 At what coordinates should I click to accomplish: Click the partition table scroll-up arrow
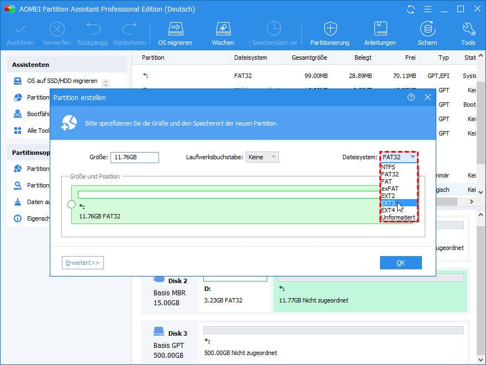tap(480, 55)
